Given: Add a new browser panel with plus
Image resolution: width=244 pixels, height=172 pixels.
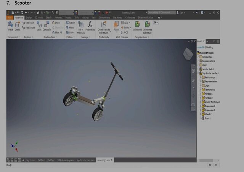Looking at the screenshot, I should pyautogui.click(x=207, y=42).
